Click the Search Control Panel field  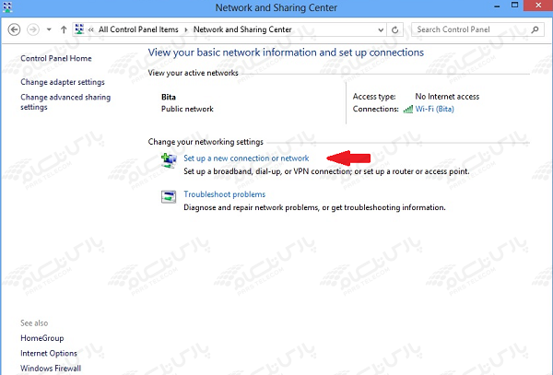(x=470, y=29)
